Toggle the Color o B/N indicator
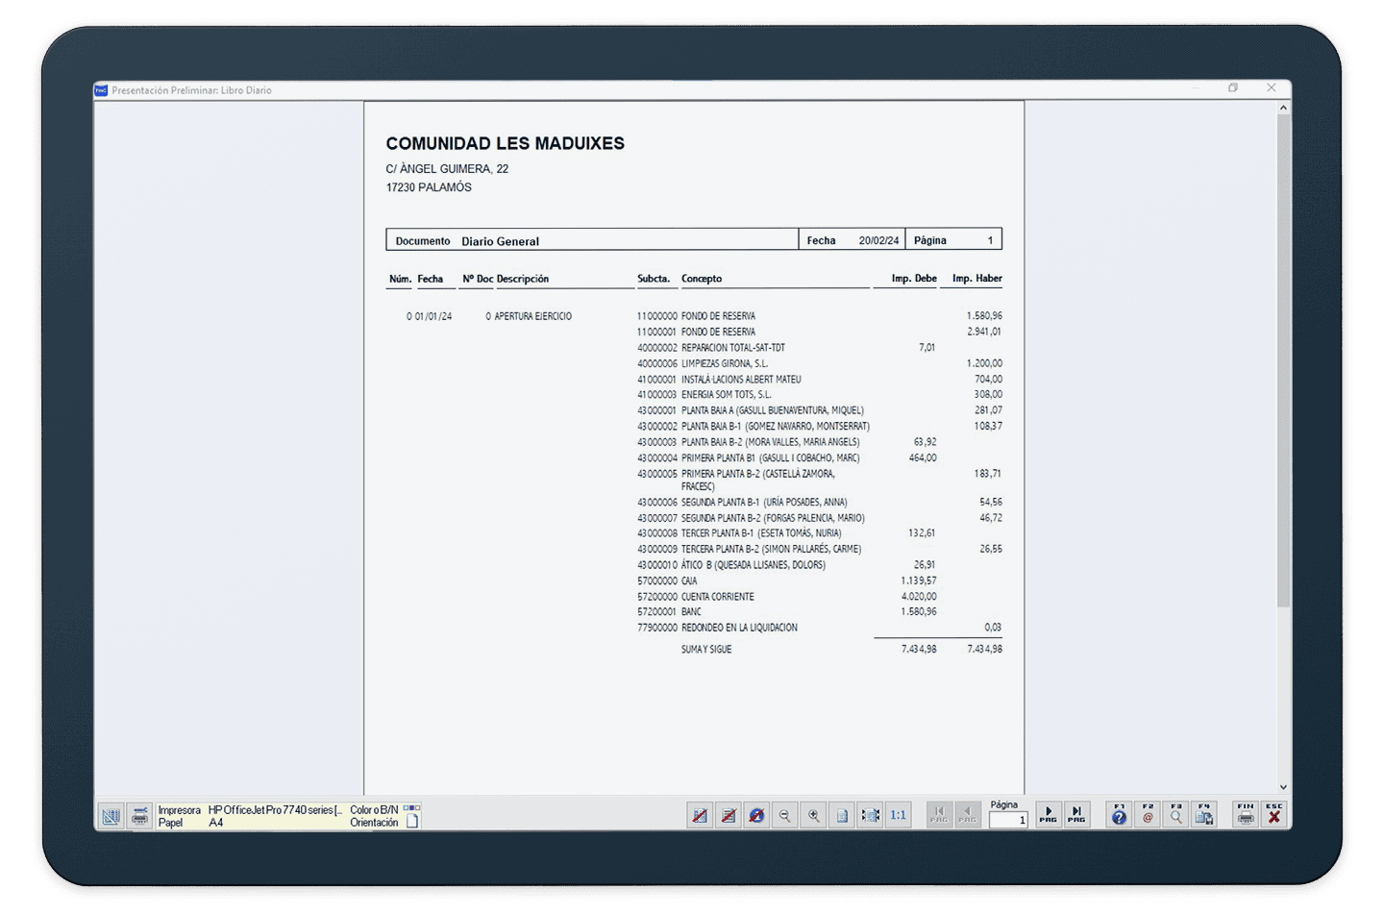Viewport: 1384px width, 914px height. [x=412, y=808]
